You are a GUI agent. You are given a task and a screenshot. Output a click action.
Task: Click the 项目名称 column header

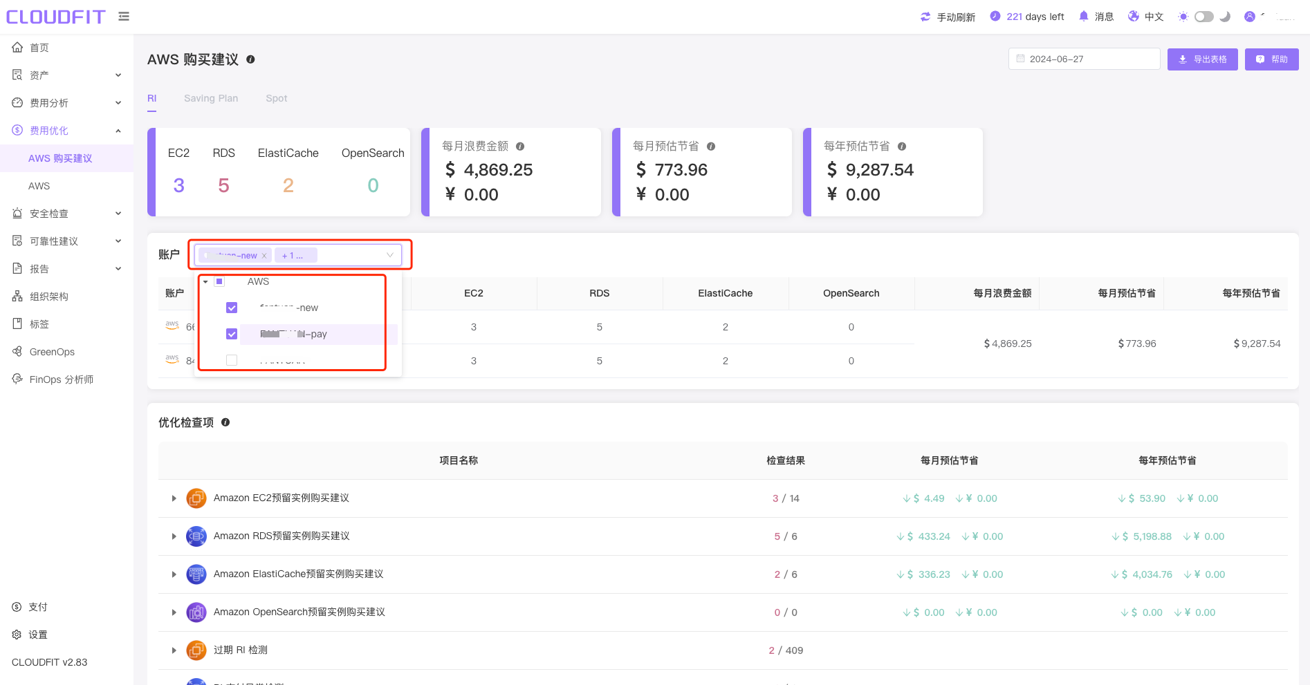459,460
